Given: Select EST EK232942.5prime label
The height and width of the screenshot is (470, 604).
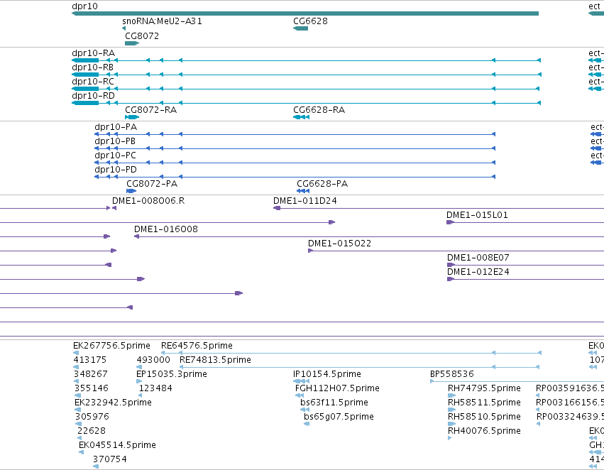Looking at the screenshot, I should click(114, 403).
